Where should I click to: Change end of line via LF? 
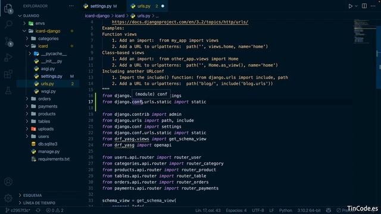pyautogui.click(x=271, y=210)
